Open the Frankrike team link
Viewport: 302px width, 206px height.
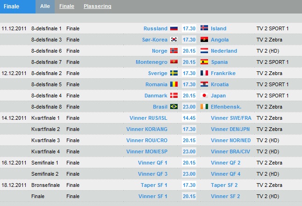tap(223, 73)
